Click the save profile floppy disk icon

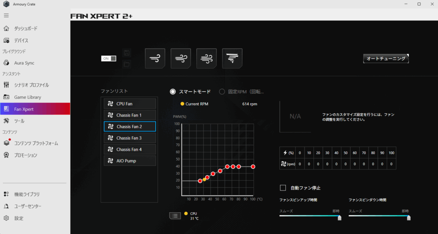coord(127,53)
